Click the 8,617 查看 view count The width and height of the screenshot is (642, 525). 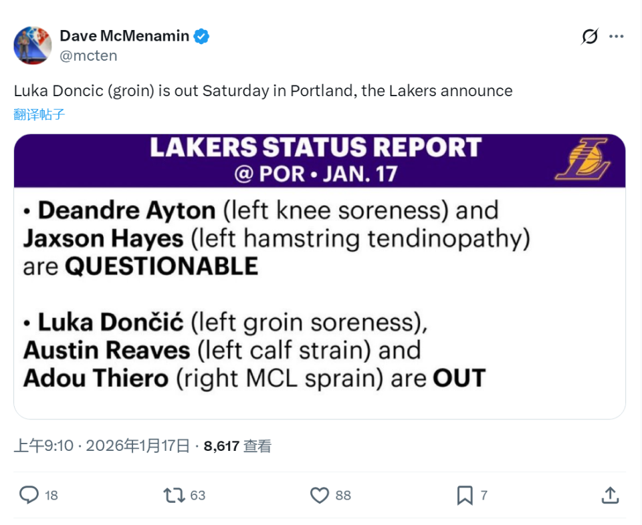click(x=237, y=446)
